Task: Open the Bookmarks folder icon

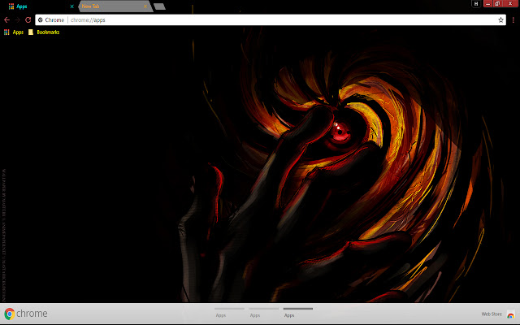Action: tap(31, 32)
